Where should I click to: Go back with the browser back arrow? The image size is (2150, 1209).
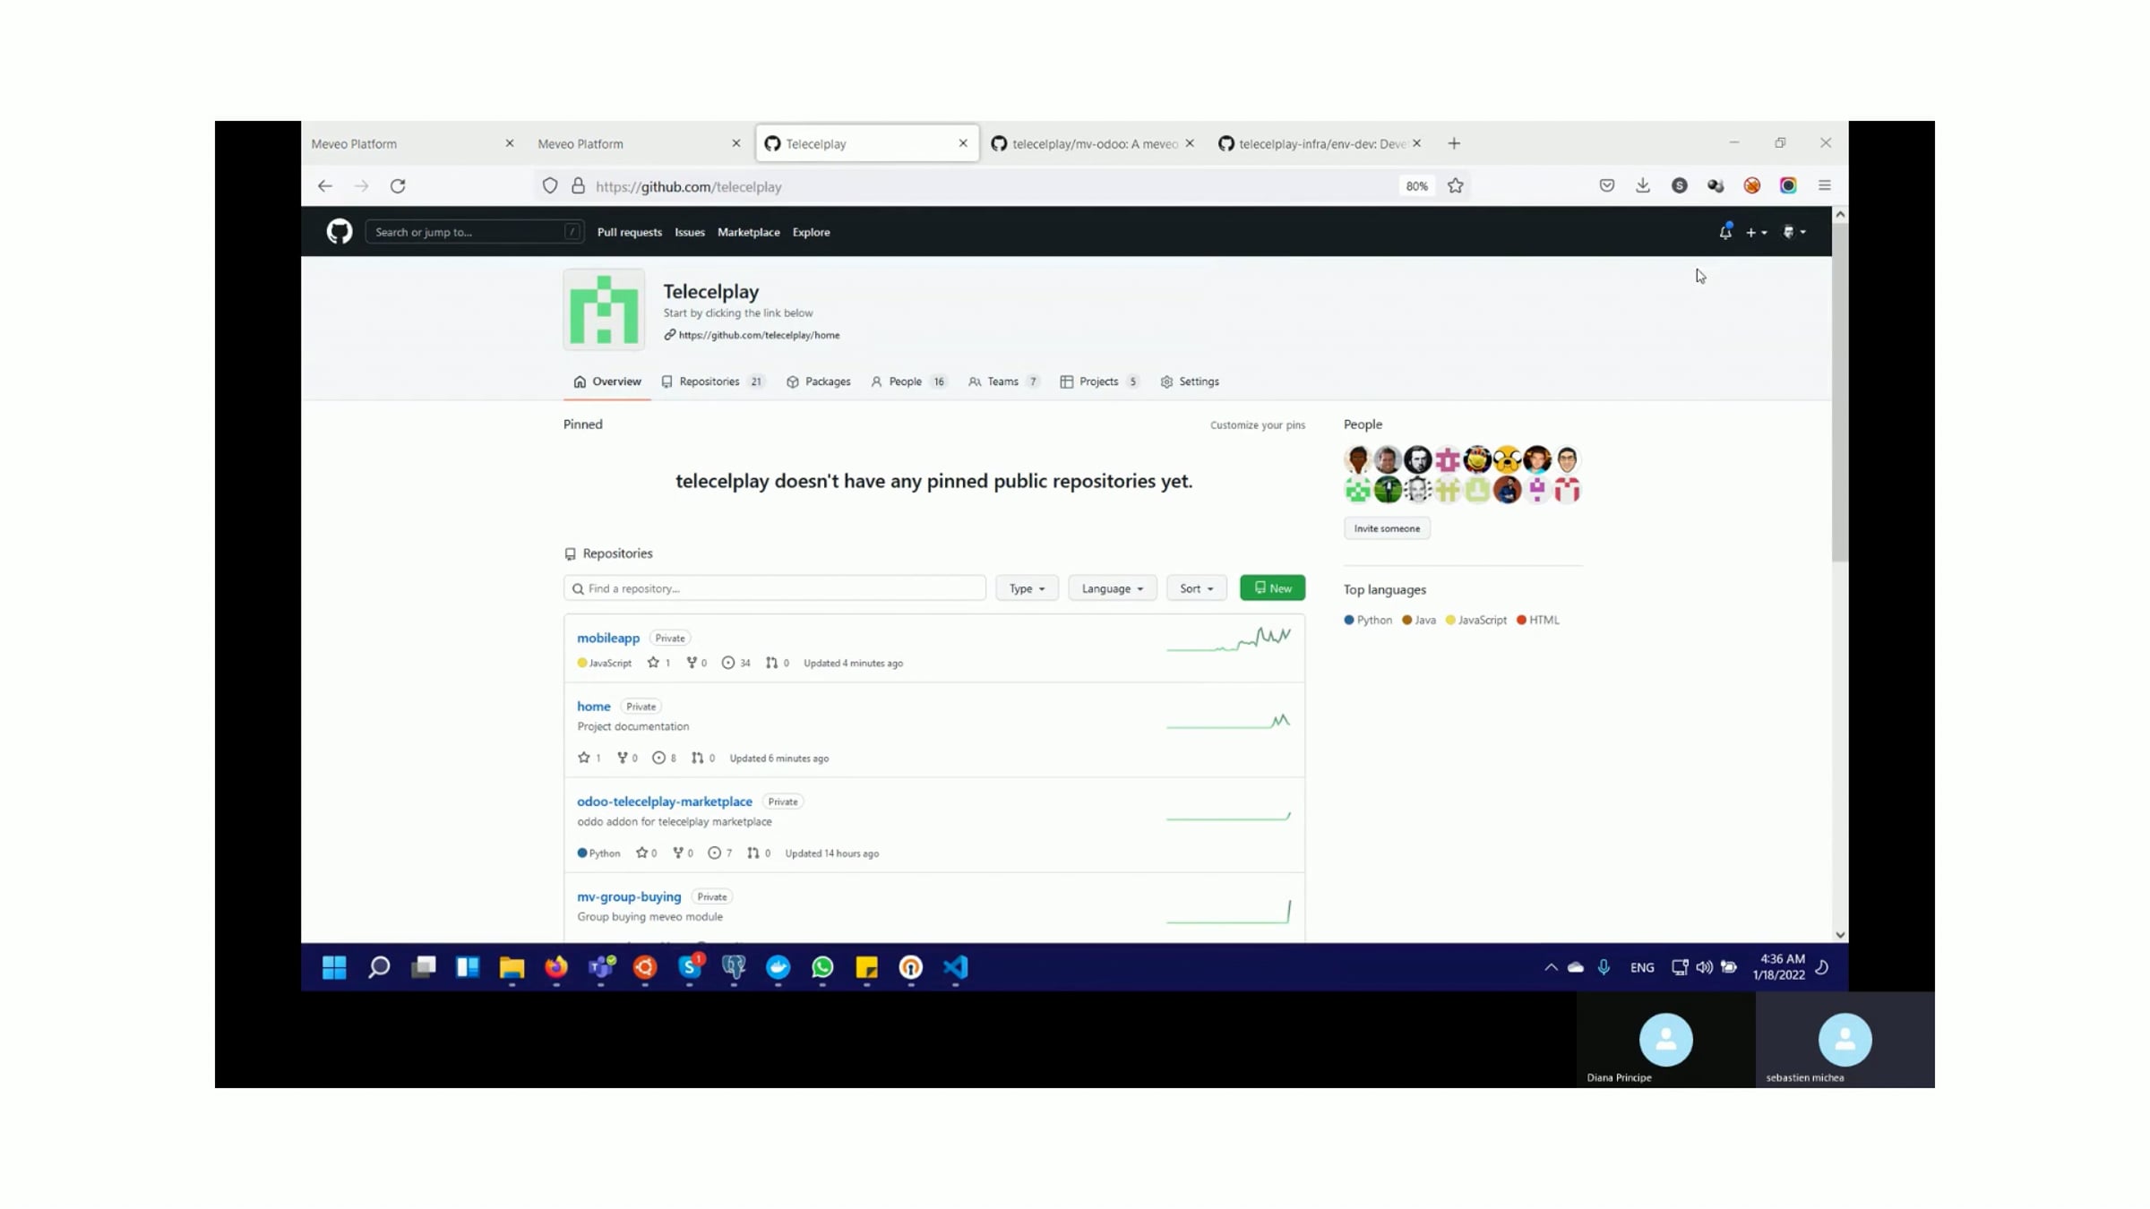click(325, 186)
